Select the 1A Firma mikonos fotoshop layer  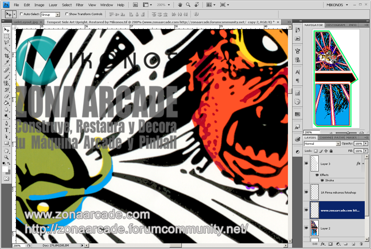coord(338,192)
